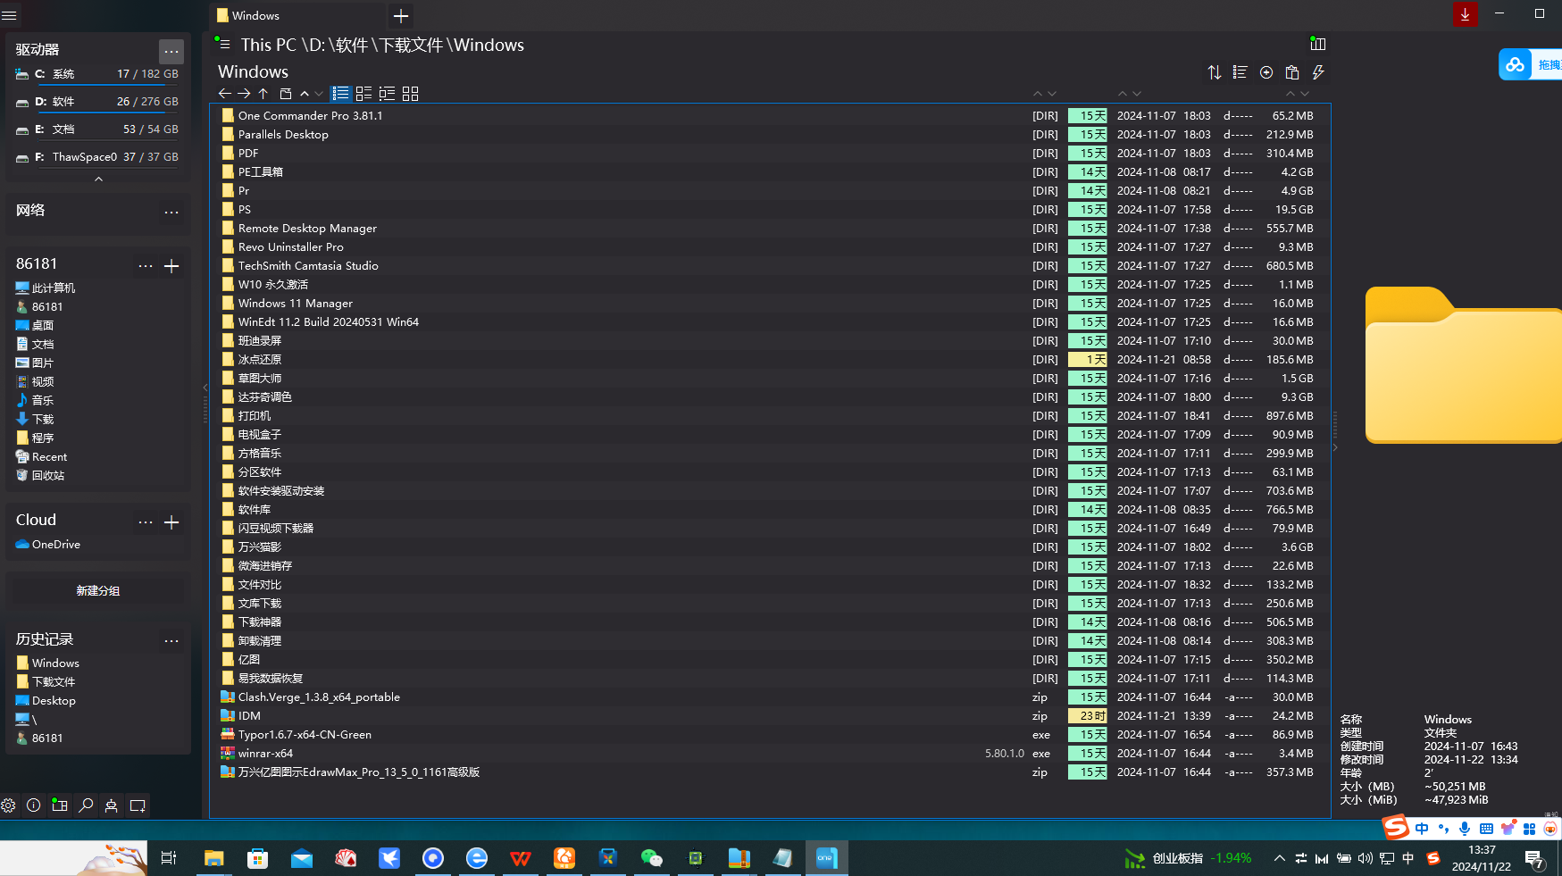Click the folder history box icon
This screenshot has height=876, width=1562.
click(x=286, y=94)
